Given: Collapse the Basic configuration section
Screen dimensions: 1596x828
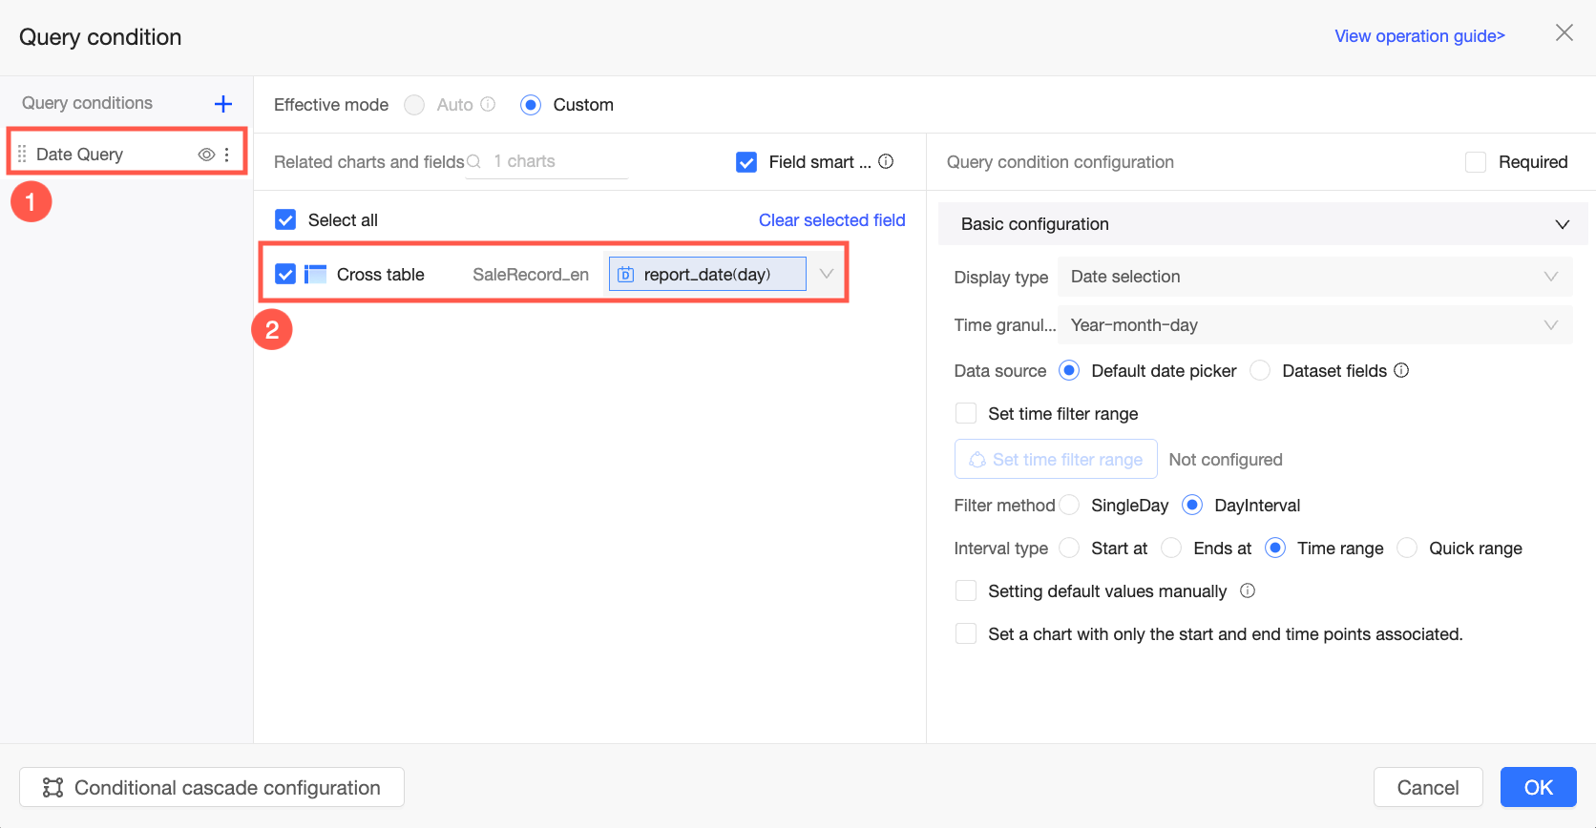Looking at the screenshot, I should [1562, 224].
